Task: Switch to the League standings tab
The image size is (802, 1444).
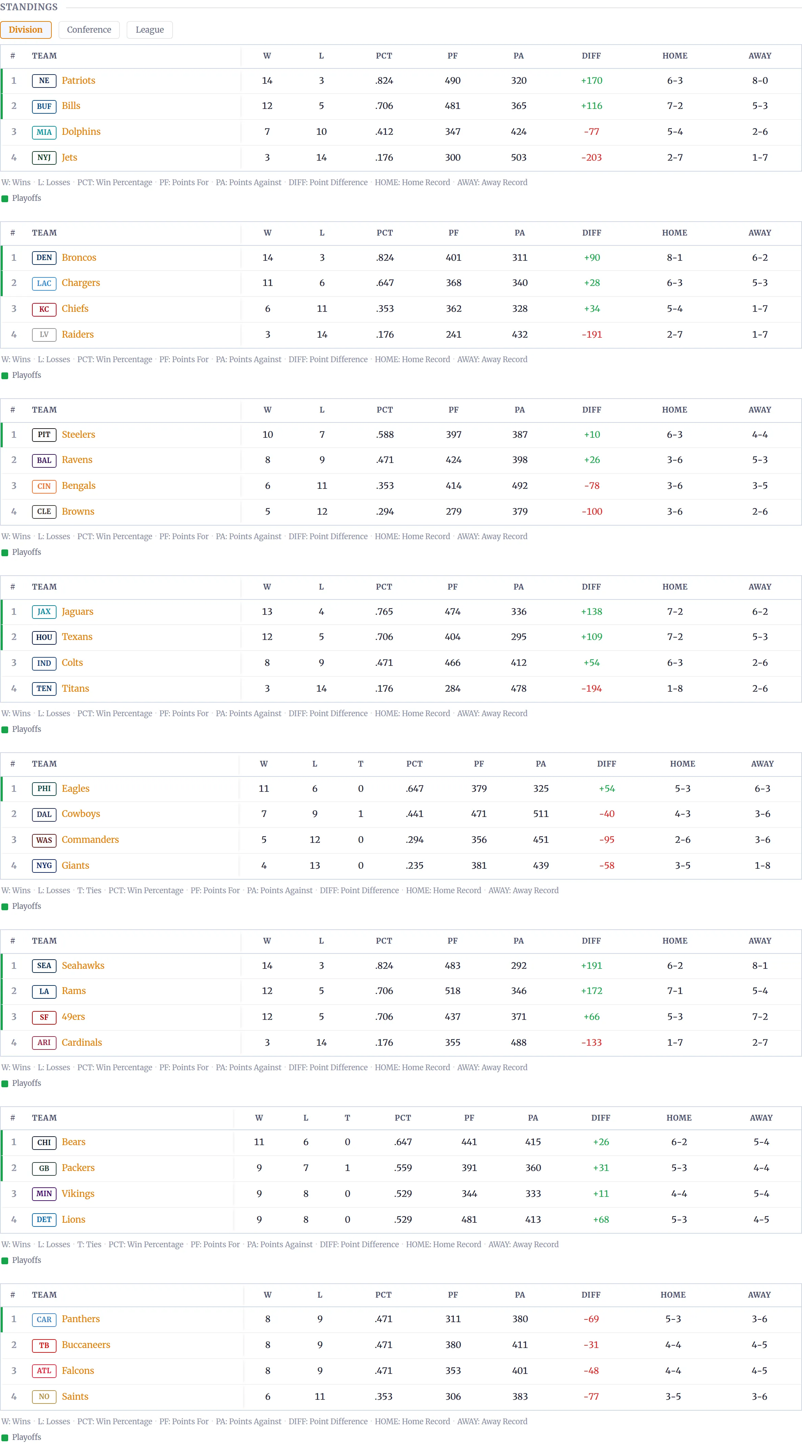Action: 150,30
